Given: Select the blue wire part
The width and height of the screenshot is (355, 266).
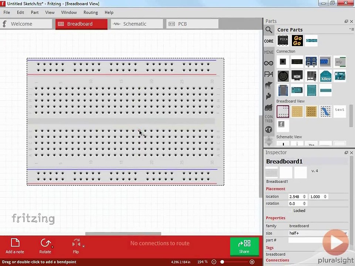Looking at the screenshot, I should tap(325, 111).
